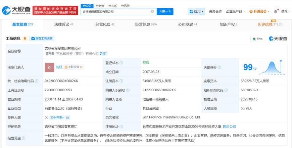This screenshot has width=292, height=148.
Task: Click the Tianyancha logo beside 导出 button
Action: click(278, 39)
